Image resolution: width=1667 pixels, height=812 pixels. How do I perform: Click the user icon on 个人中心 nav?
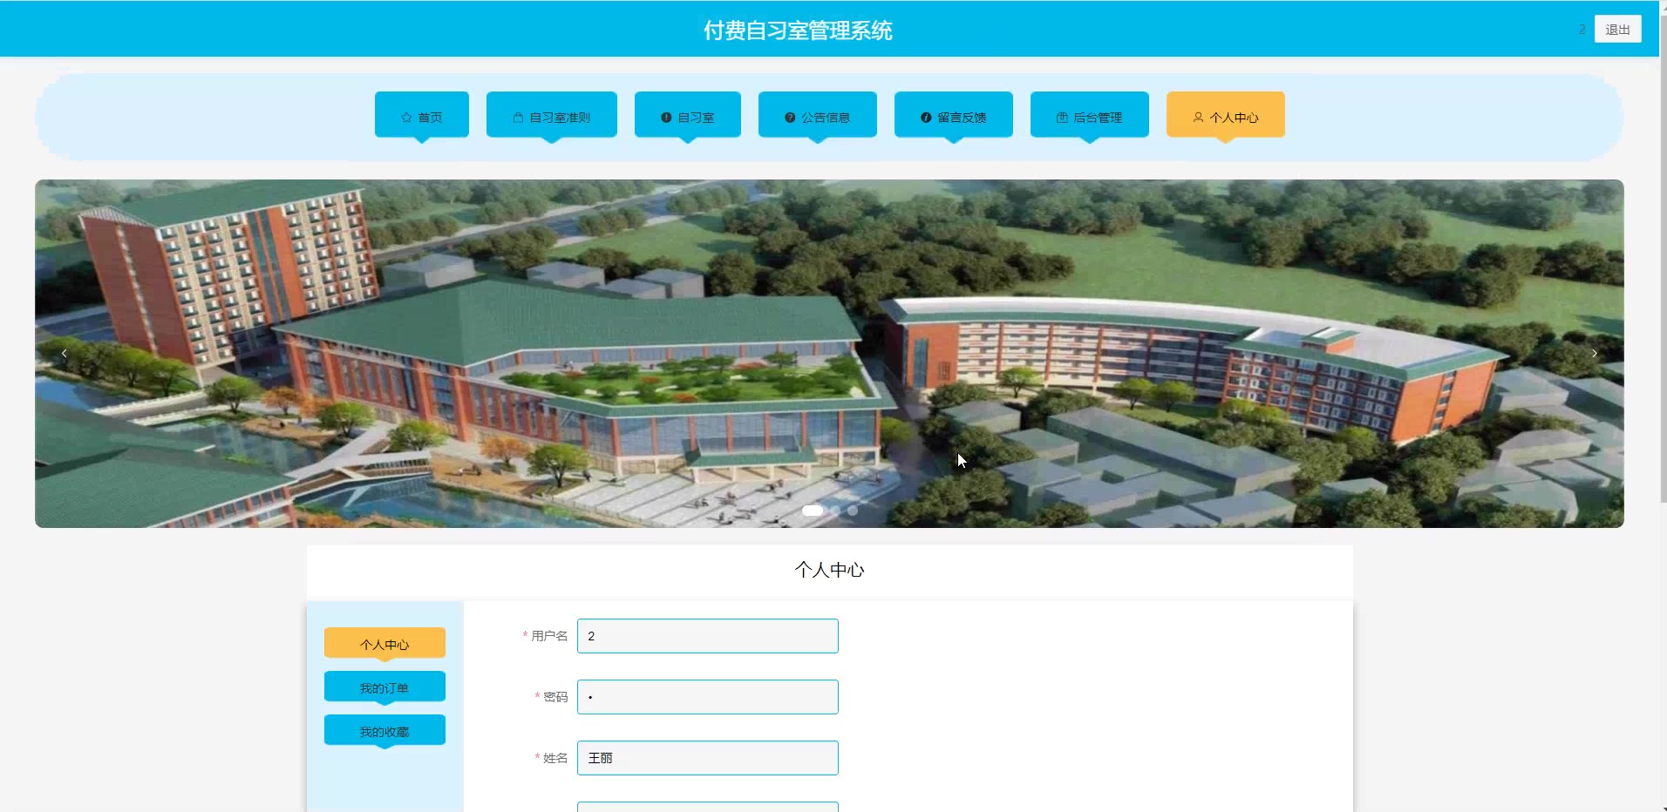pyautogui.click(x=1198, y=118)
